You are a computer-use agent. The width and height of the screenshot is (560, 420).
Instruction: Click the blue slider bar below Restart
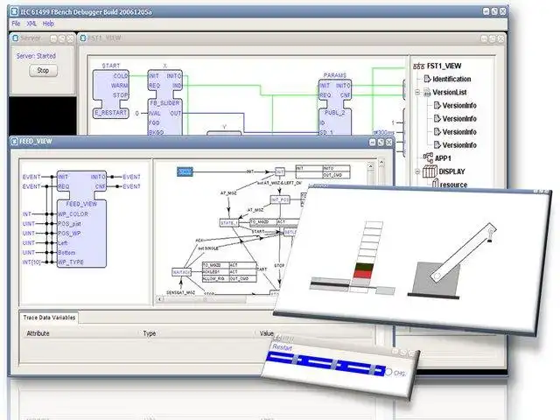(325, 362)
